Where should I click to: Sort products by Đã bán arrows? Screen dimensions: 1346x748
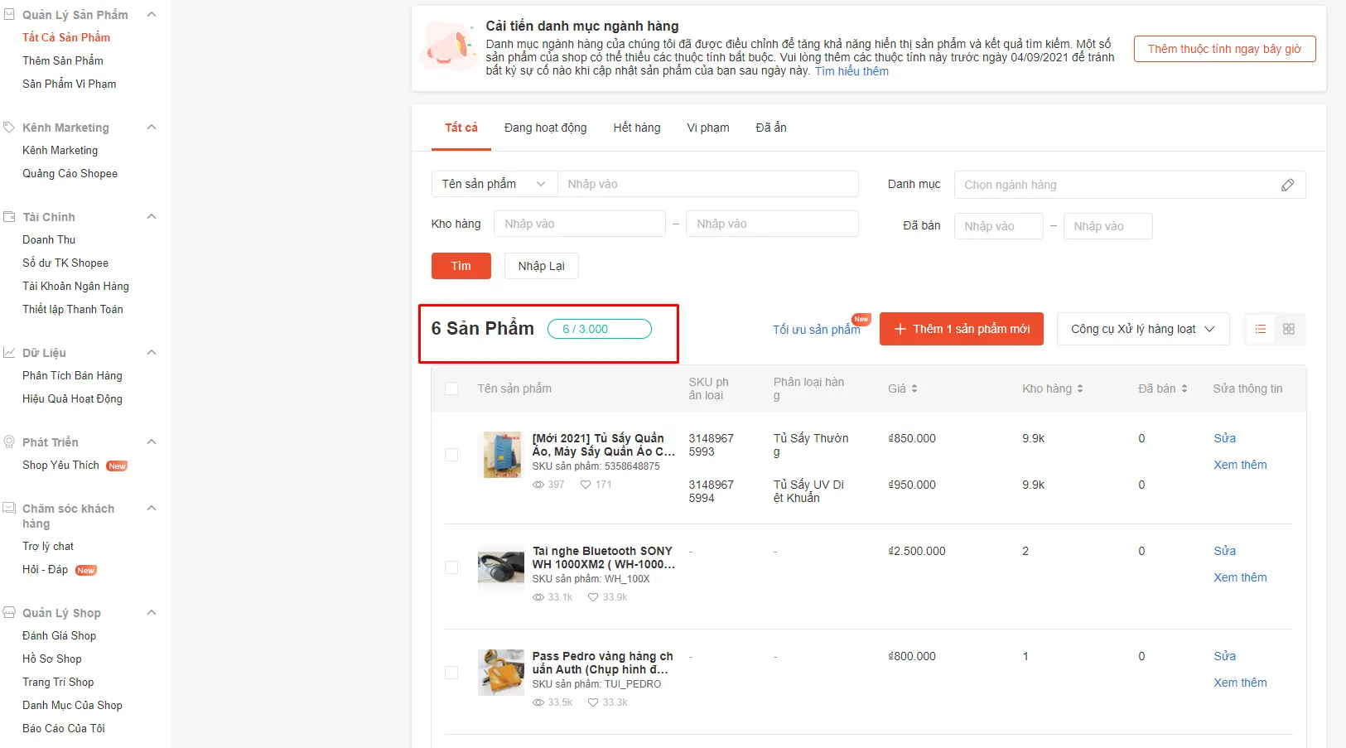1184,388
